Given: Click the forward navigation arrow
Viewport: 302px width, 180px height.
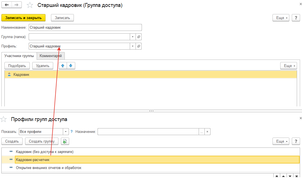Looking at the screenshot, I should click(x=17, y=5).
